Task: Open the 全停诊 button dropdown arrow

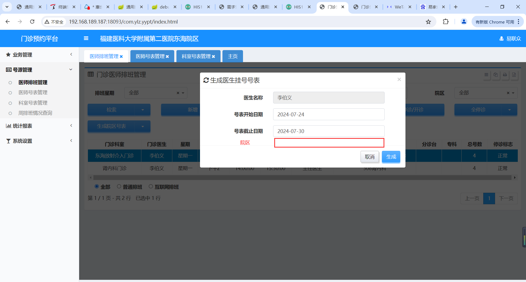Action: click(509, 110)
